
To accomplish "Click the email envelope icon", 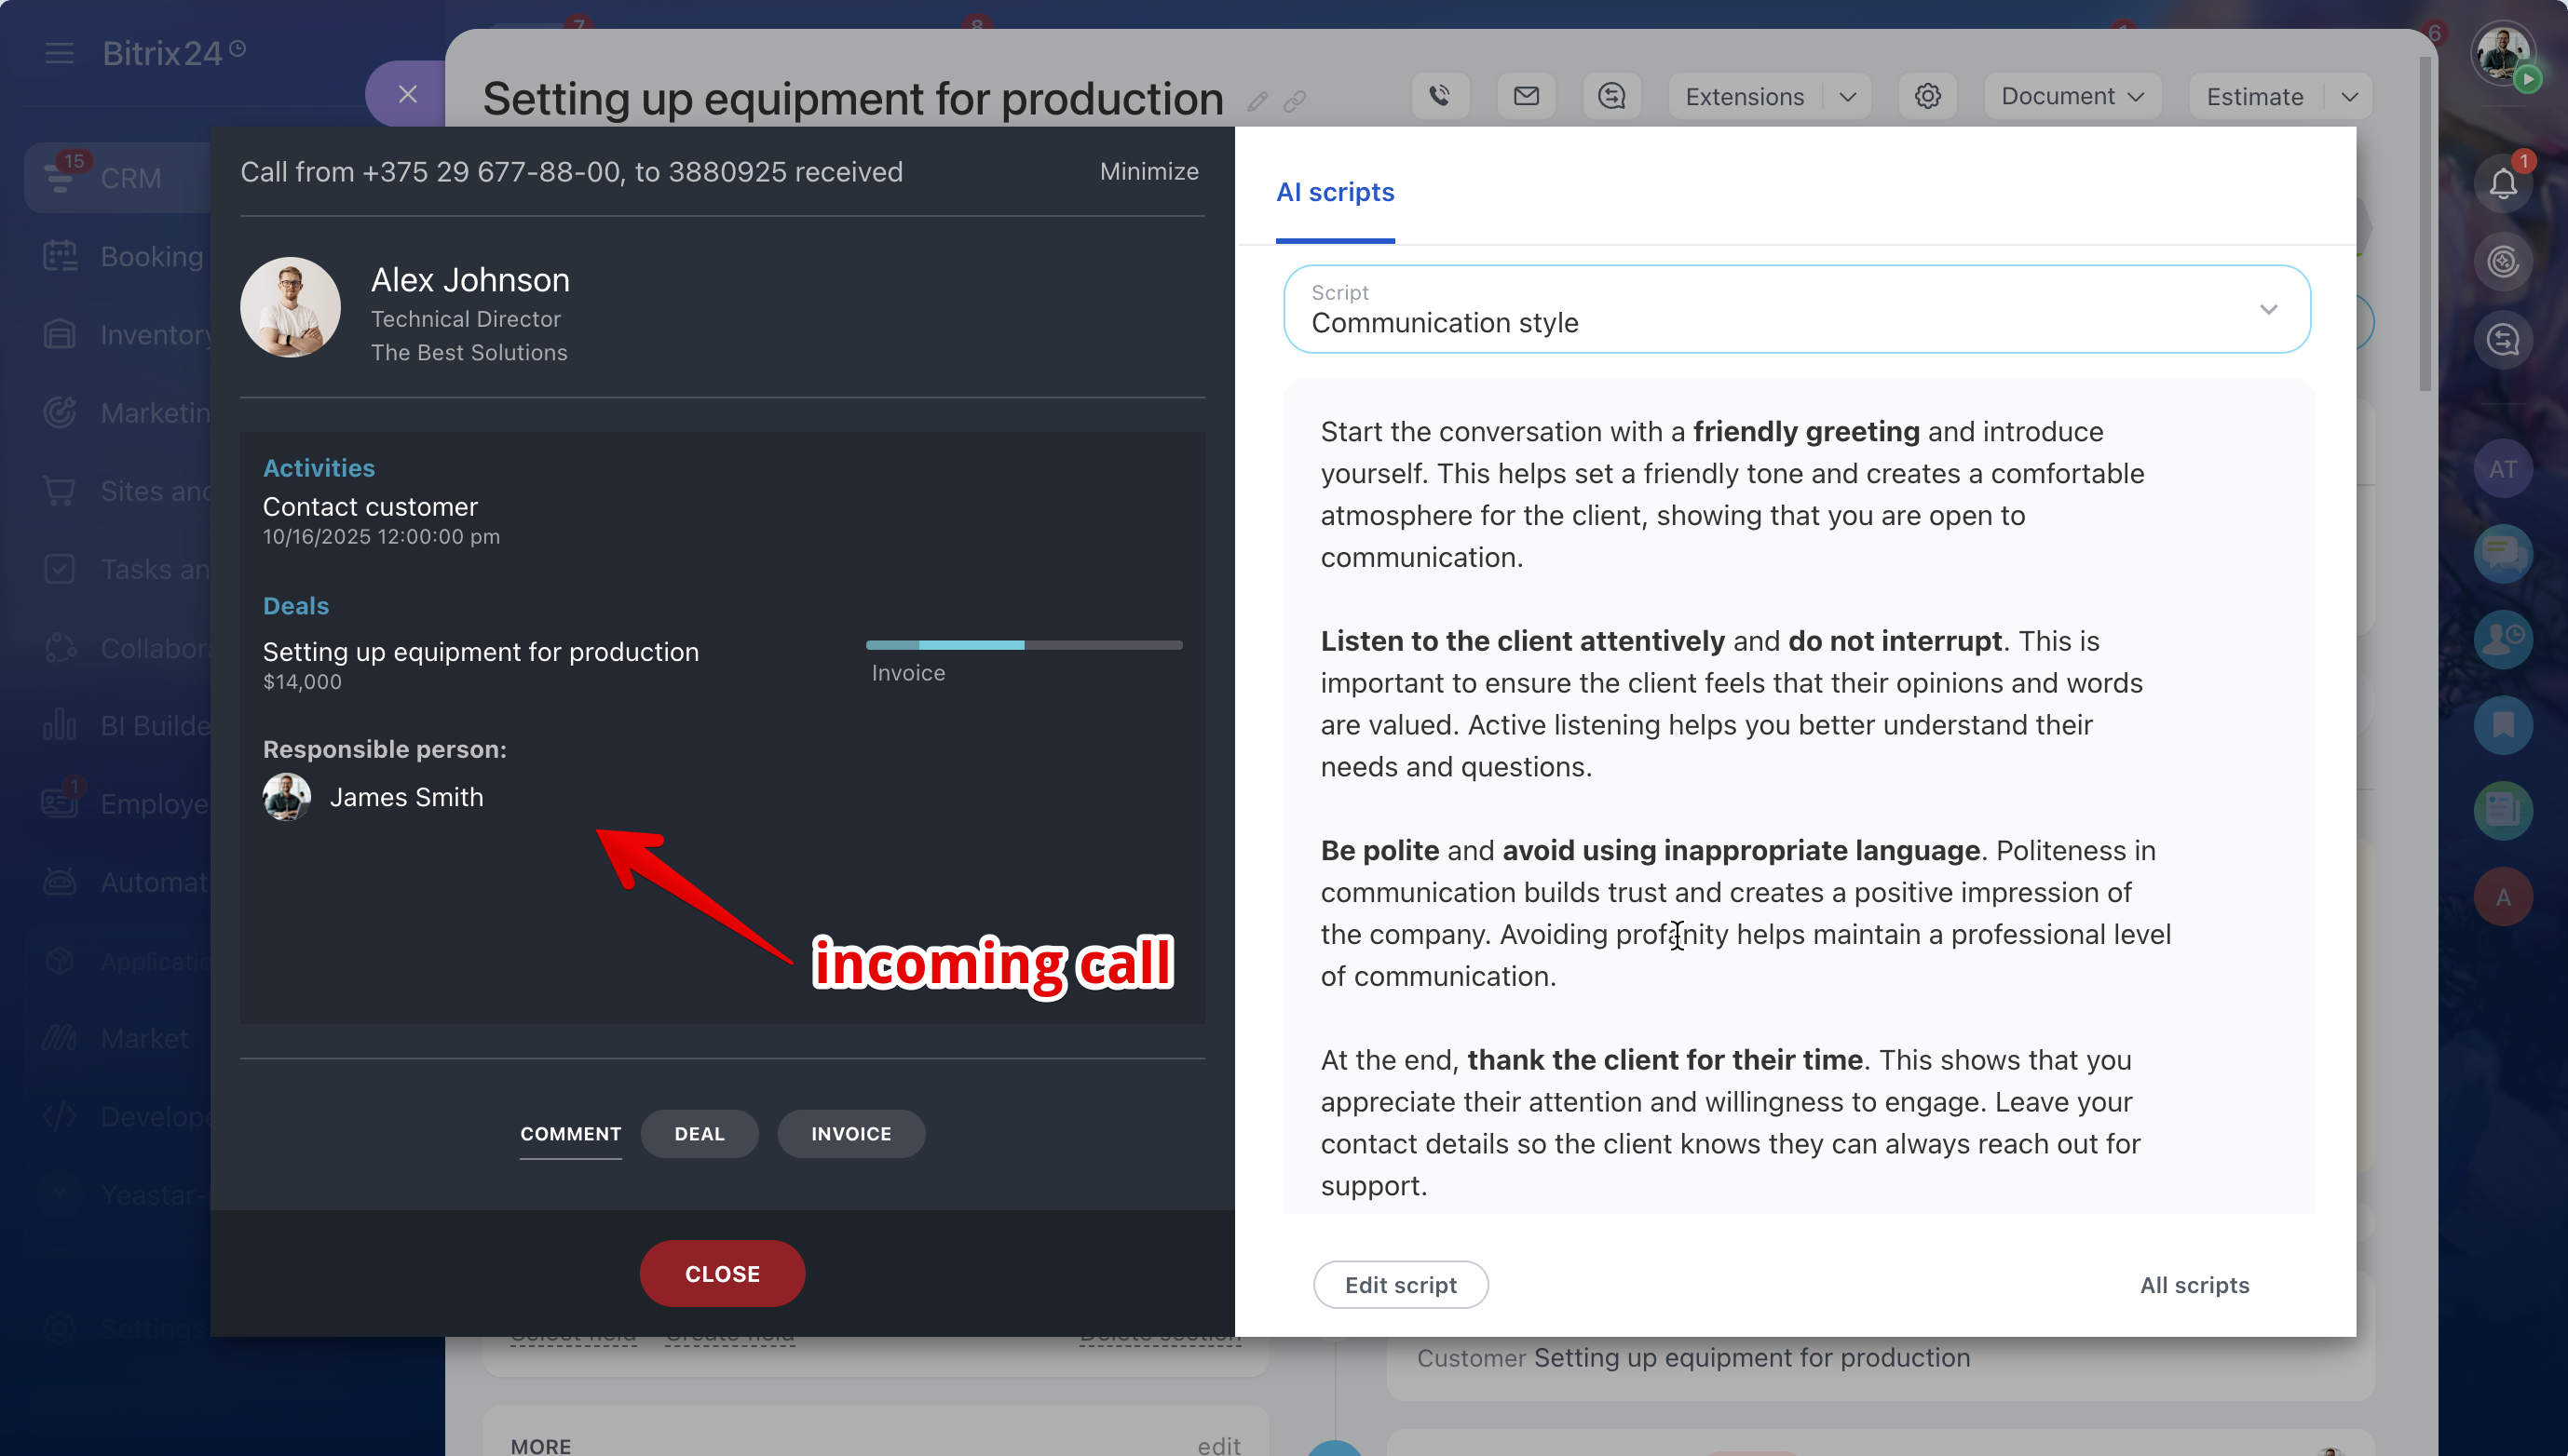I will (1526, 96).
